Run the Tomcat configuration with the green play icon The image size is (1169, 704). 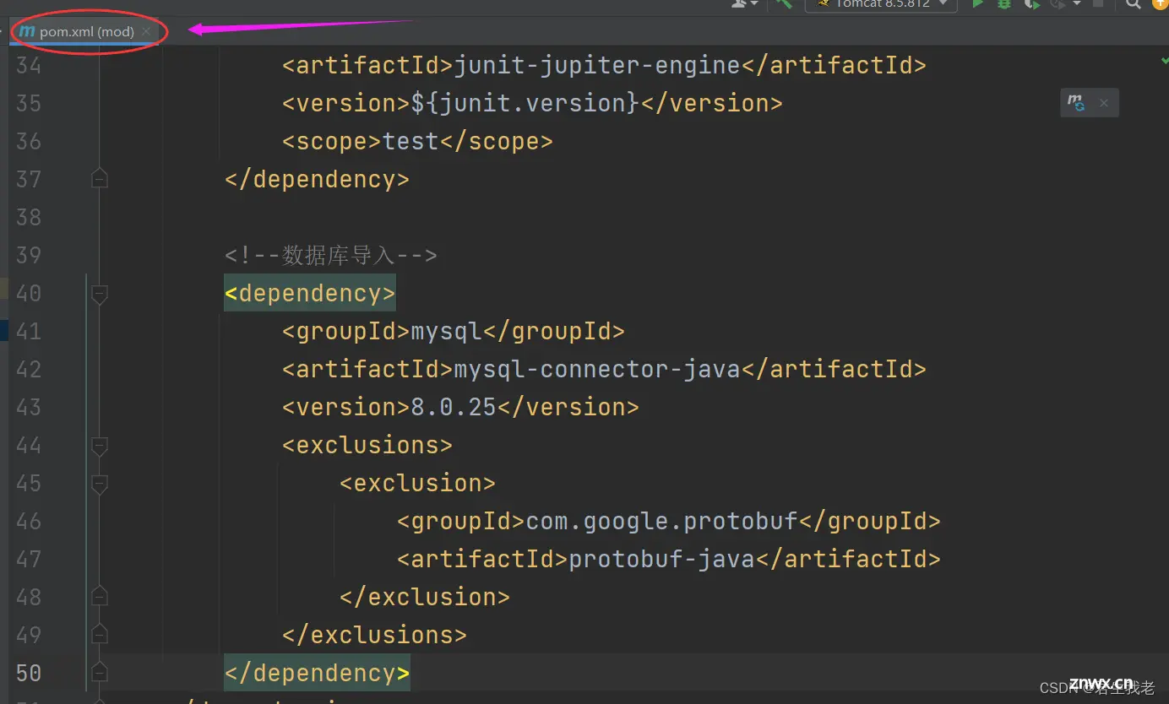[978, 4]
